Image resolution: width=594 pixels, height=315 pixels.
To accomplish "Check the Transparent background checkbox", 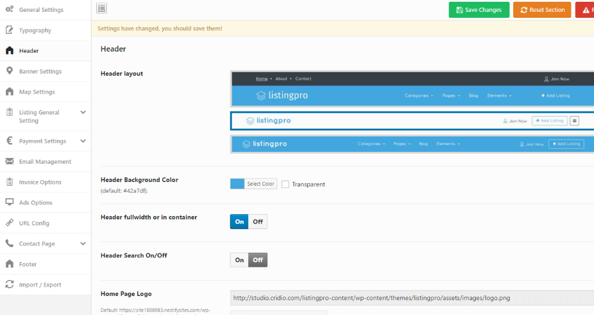I will (x=285, y=184).
